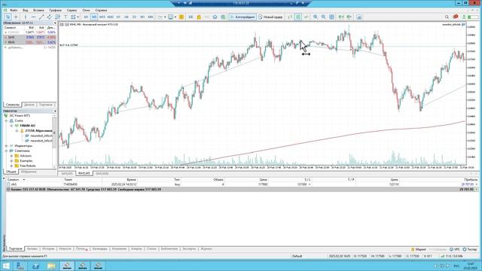Viewport: 482px width, 271px height.
Task: Switch to the RIH5,M5 chart tab
Action: point(84,174)
